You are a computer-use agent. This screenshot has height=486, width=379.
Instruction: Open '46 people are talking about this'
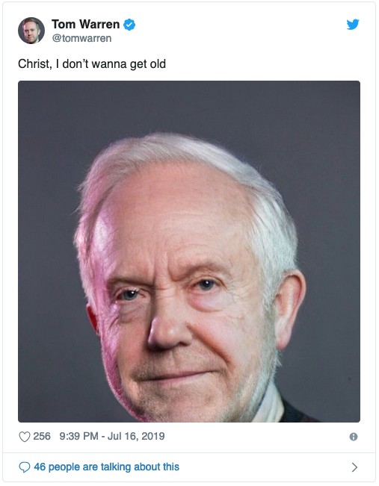(x=106, y=467)
